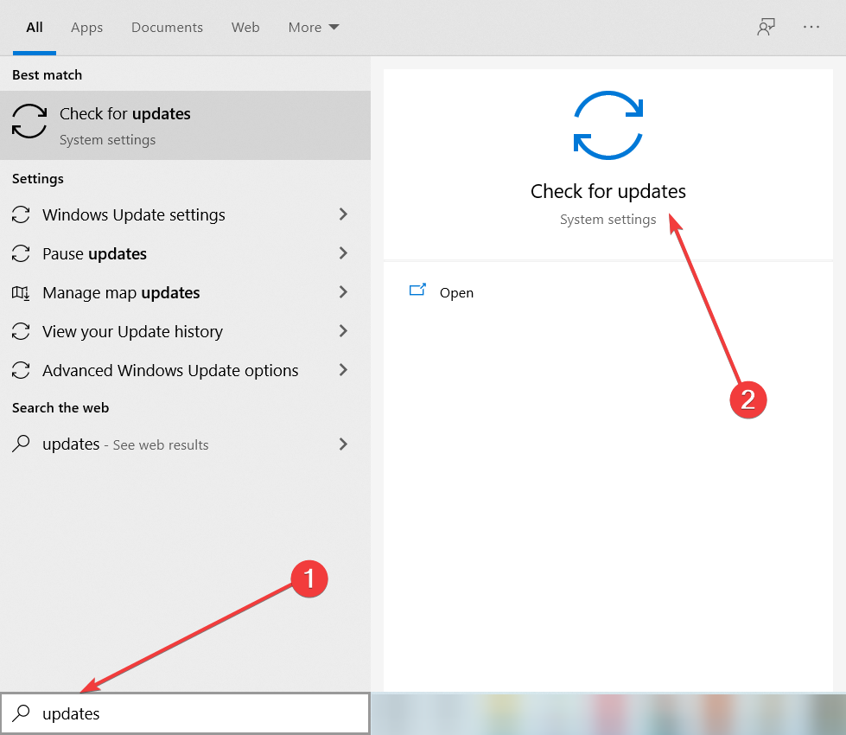
Task: Expand the updates web results chevron
Action: 343,444
